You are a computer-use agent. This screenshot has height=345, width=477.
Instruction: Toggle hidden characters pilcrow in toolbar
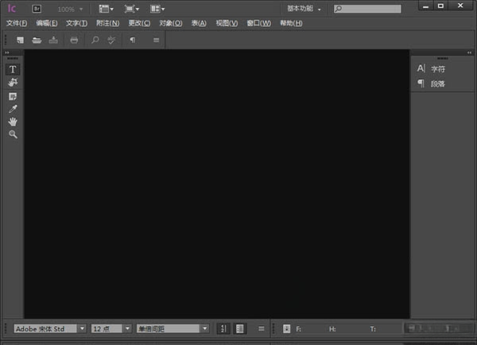[x=132, y=40]
